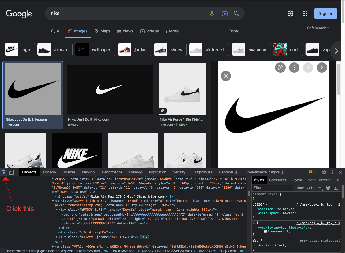
Task: Select the logo suggestion chip
Action: tap(20, 49)
